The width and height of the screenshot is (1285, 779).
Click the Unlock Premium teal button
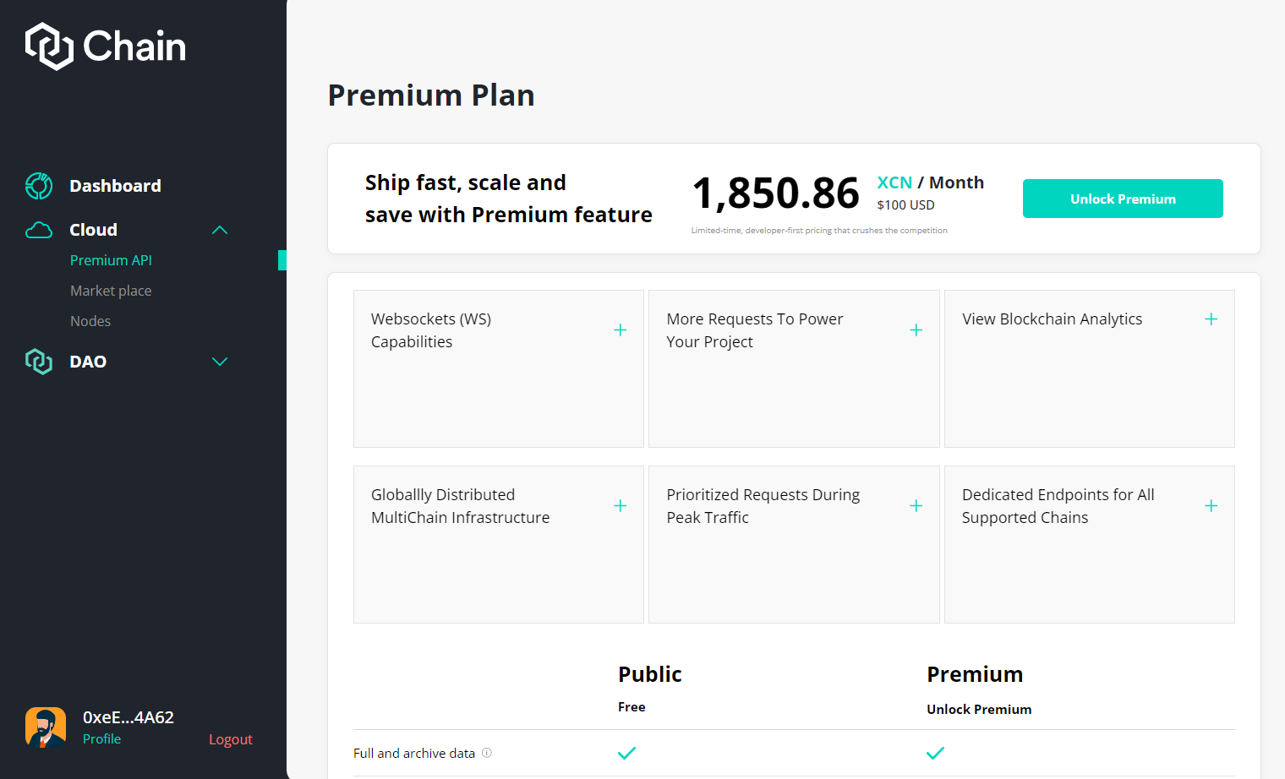[x=1123, y=199]
